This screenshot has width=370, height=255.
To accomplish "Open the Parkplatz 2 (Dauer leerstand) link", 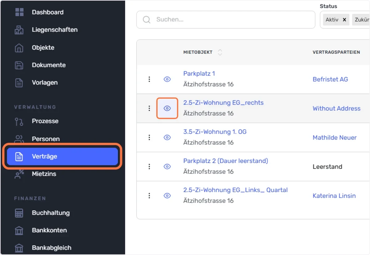I will point(226,161).
